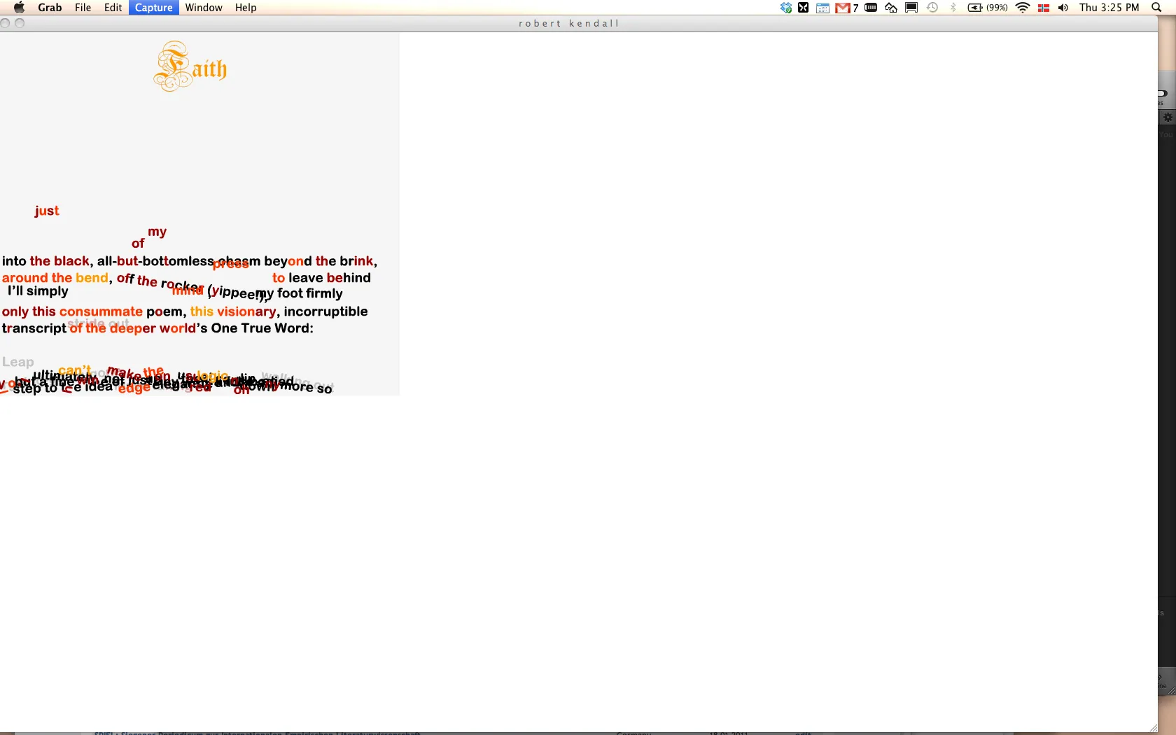Click the window resize handle corner
Image resolution: width=1176 pixels, height=735 pixels.
(x=1152, y=728)
